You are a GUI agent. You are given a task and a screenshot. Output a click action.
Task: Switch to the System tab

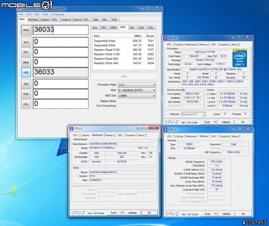(x=45, y=20)
